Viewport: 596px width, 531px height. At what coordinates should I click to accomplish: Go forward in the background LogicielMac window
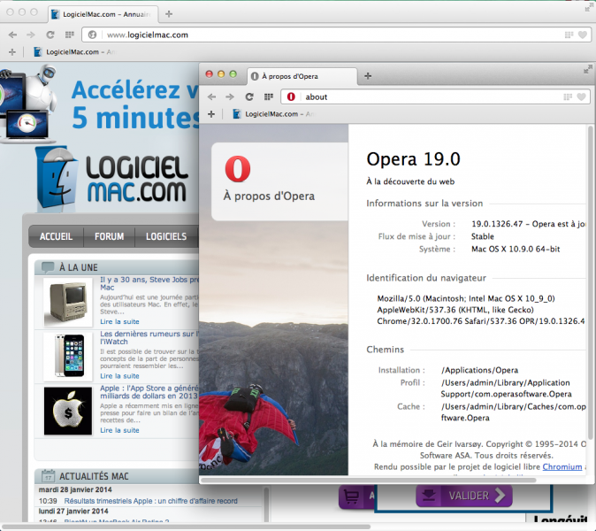[x=31, y=35]
